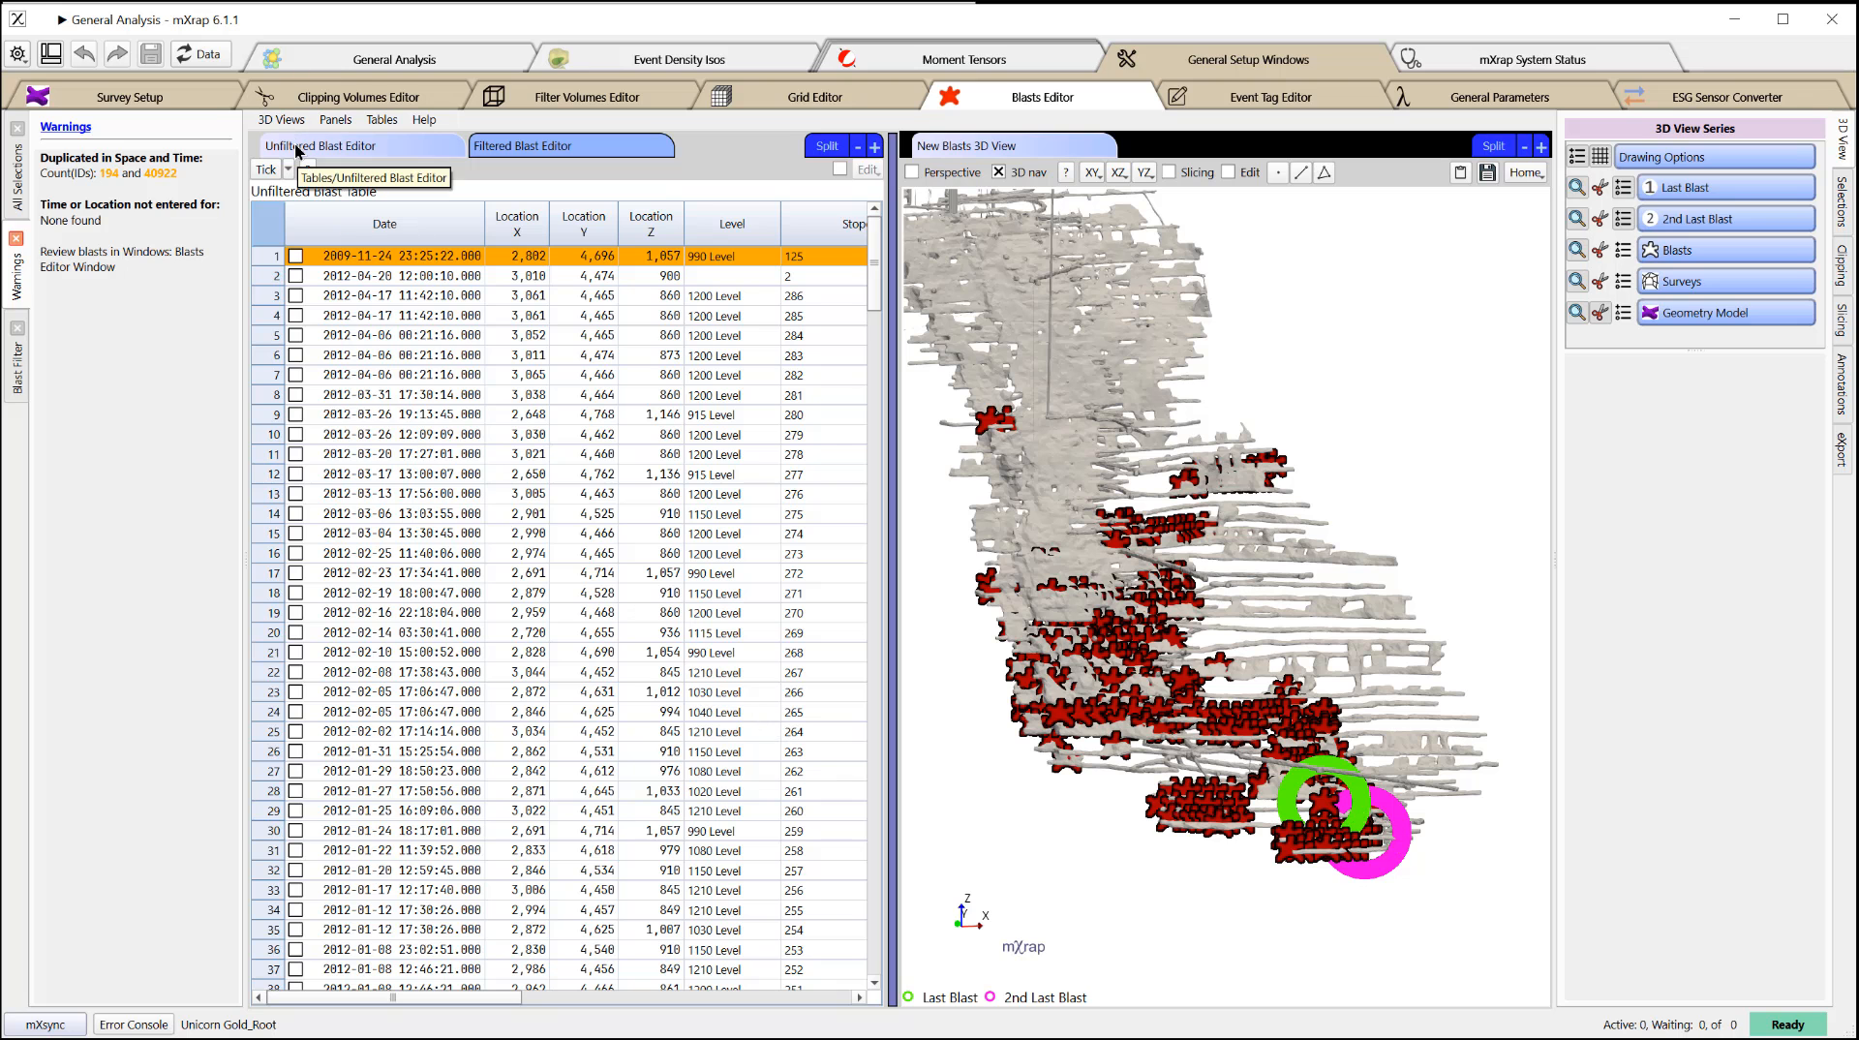The width and height of the screenshot is (1859, 1040).
Task: Zoom to Surveys series with magnifier
Action: (1577, 282)
